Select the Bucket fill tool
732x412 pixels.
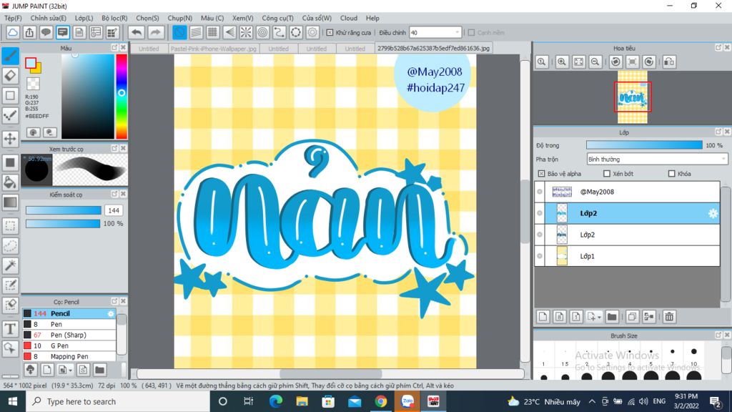(10, 182)
